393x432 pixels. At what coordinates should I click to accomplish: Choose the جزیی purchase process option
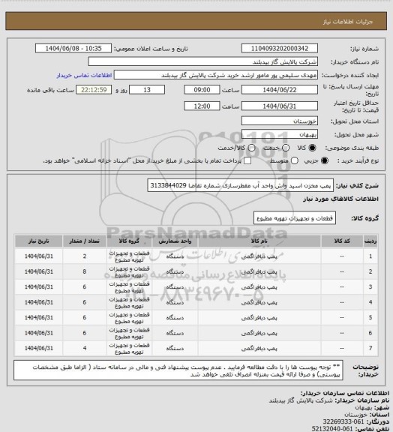pos(325,160)
